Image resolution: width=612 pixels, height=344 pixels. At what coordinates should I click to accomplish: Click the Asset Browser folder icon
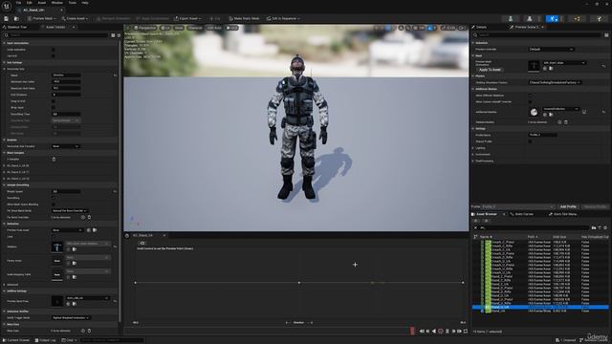(x=594, y=227)
